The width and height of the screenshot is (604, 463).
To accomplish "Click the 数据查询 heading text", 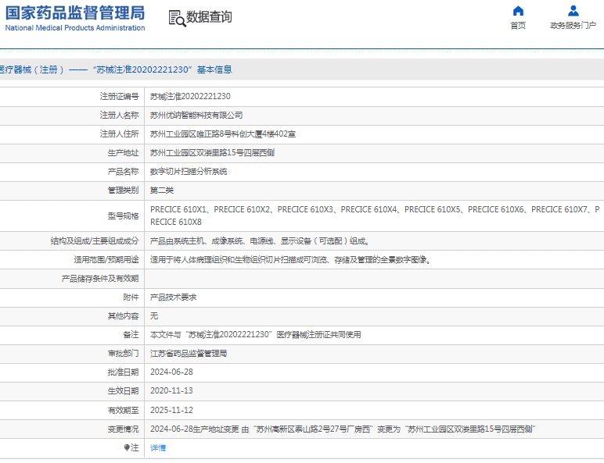I will coord(209,17).
